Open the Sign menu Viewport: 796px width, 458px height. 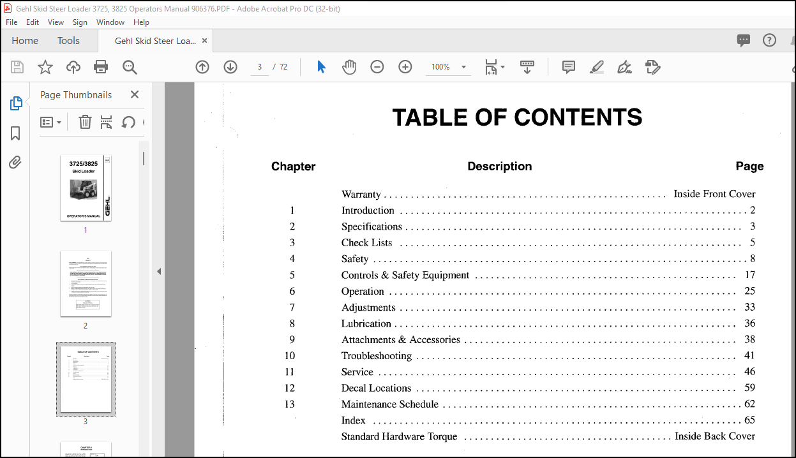80,22
